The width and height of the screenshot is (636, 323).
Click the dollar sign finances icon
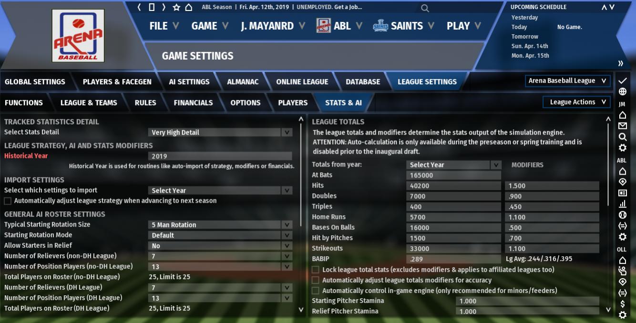point(622,304)
